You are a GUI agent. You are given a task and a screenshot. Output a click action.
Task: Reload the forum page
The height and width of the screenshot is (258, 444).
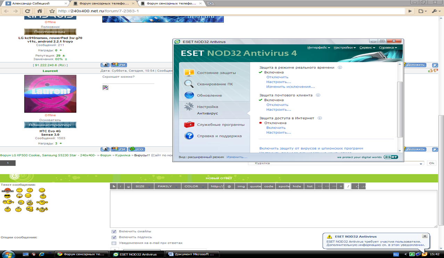point(28,11)
